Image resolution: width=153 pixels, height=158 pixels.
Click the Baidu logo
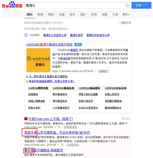point(12,5)
